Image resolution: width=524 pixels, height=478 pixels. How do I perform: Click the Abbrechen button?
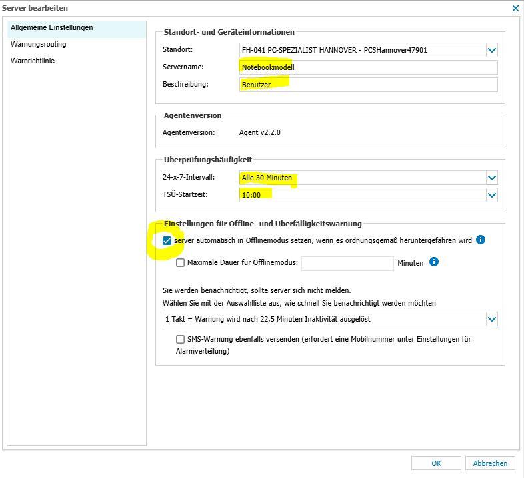[x=490, y=463]
